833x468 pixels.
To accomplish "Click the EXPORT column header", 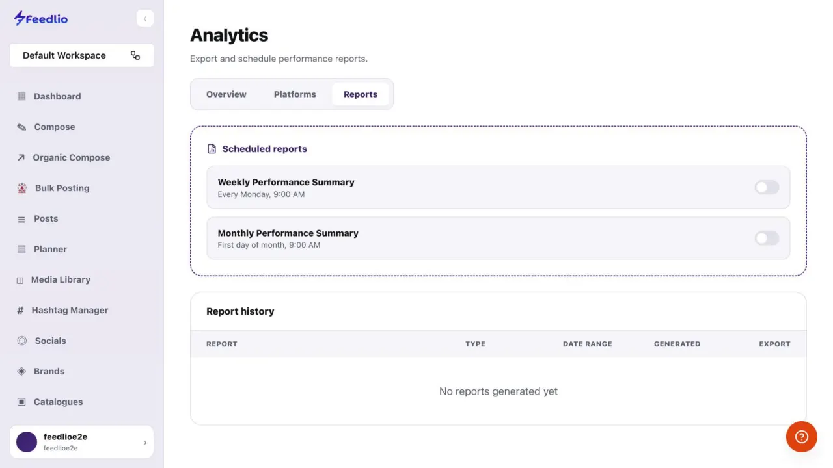I will coord(774,344).
